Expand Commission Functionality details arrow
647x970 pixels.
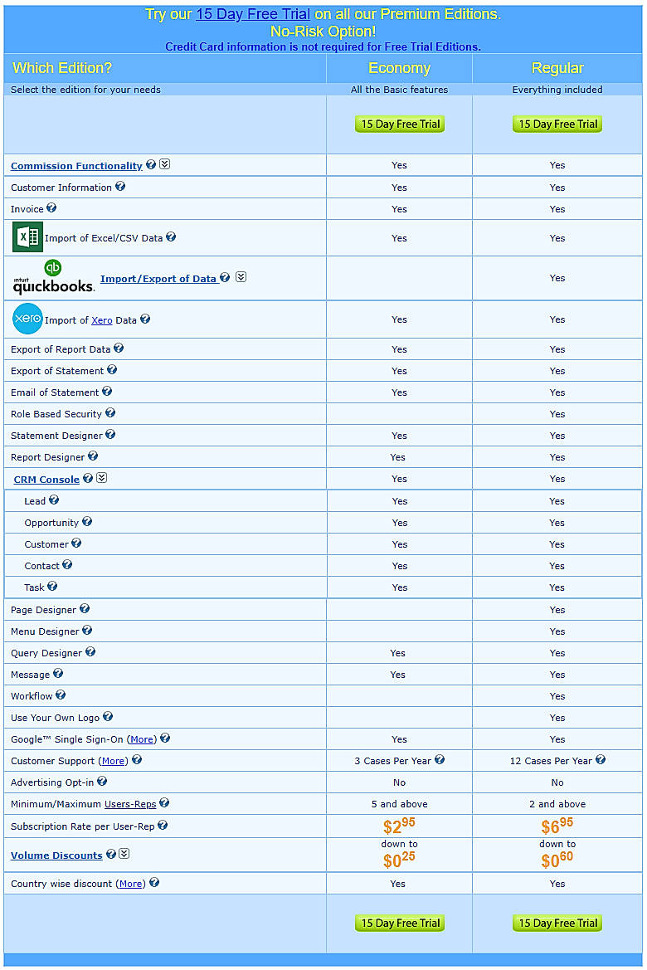tap(164, 164)
